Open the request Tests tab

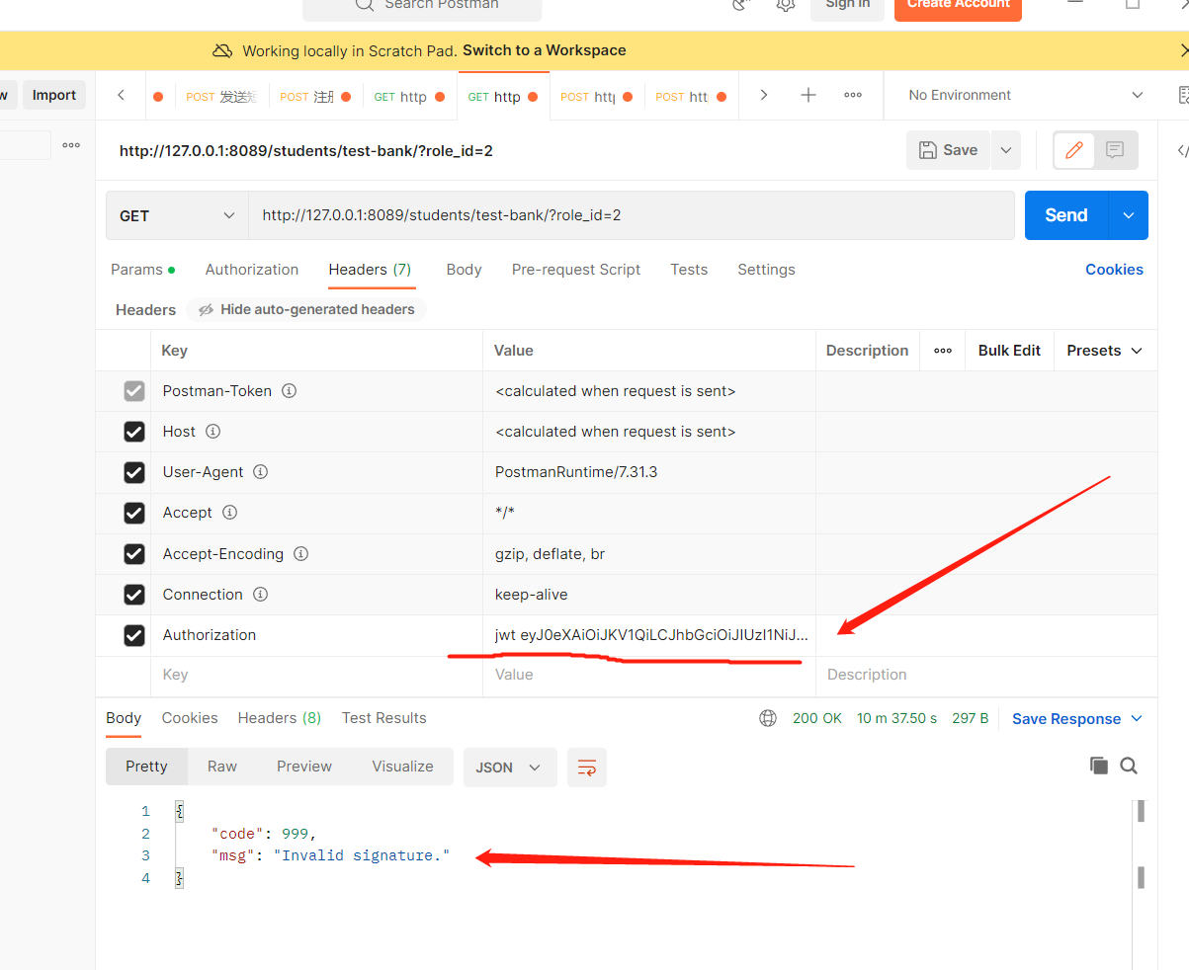tap(689, 270)
